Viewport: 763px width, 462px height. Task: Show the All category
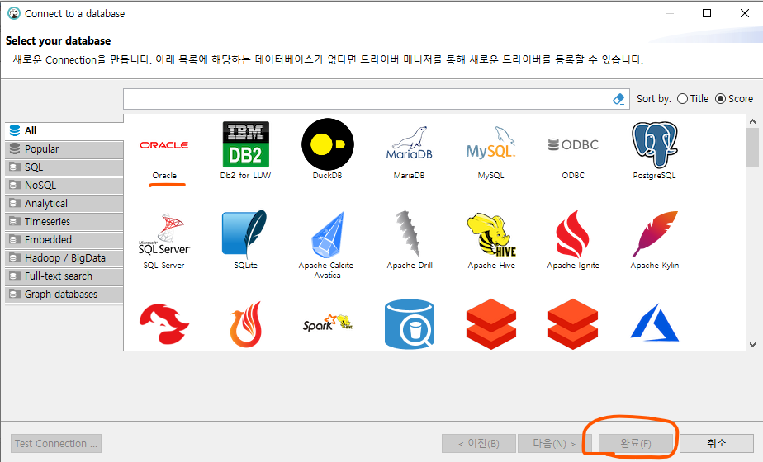64,131
